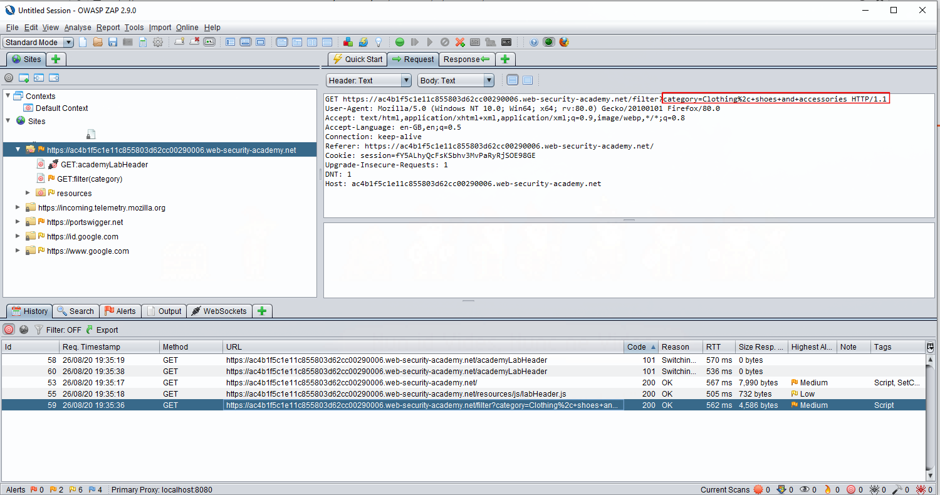Toggle the expand information panel layout button

[x=245, y=42]
